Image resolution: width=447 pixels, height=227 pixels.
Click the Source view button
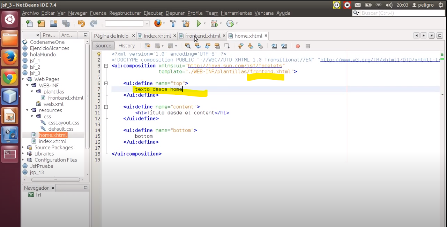[x=103, y=46]
